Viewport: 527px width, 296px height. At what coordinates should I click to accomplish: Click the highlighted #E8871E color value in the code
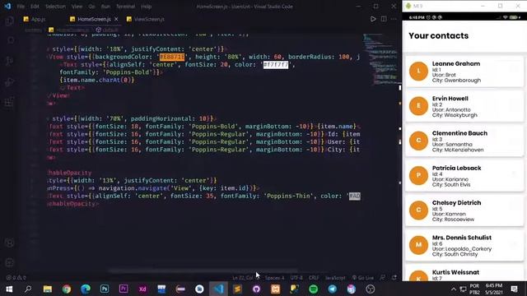tap(172, 57)
